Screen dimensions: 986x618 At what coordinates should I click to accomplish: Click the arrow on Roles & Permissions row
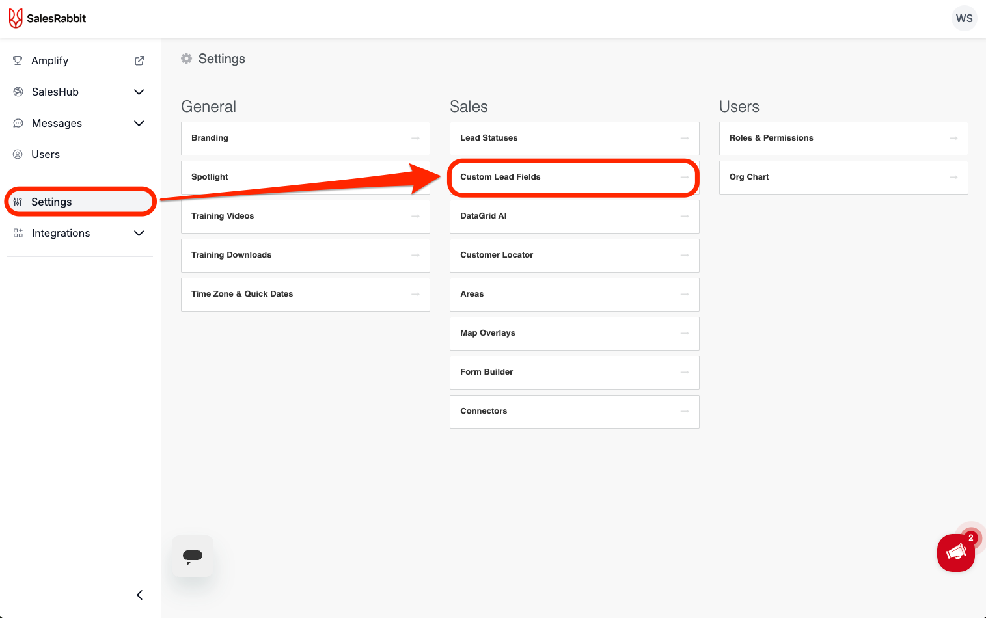953,138
